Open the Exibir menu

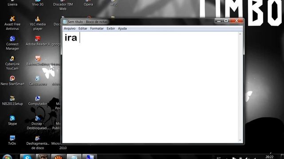point(110,28)
